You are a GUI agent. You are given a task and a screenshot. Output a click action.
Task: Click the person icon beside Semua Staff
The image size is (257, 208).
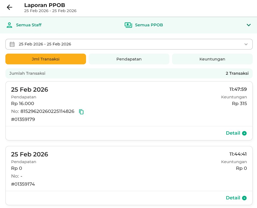click(x=9, y=25)
